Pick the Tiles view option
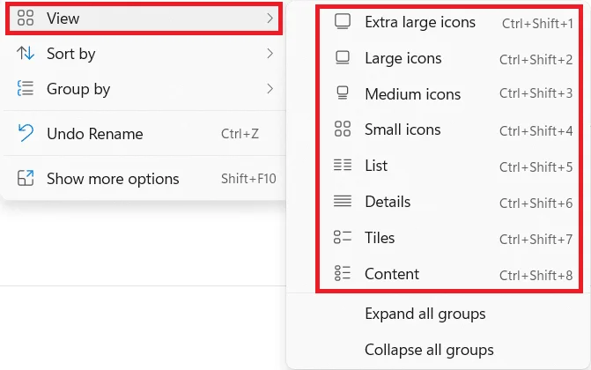This screenshot has height=370, width=591. (x=449, y=238)
